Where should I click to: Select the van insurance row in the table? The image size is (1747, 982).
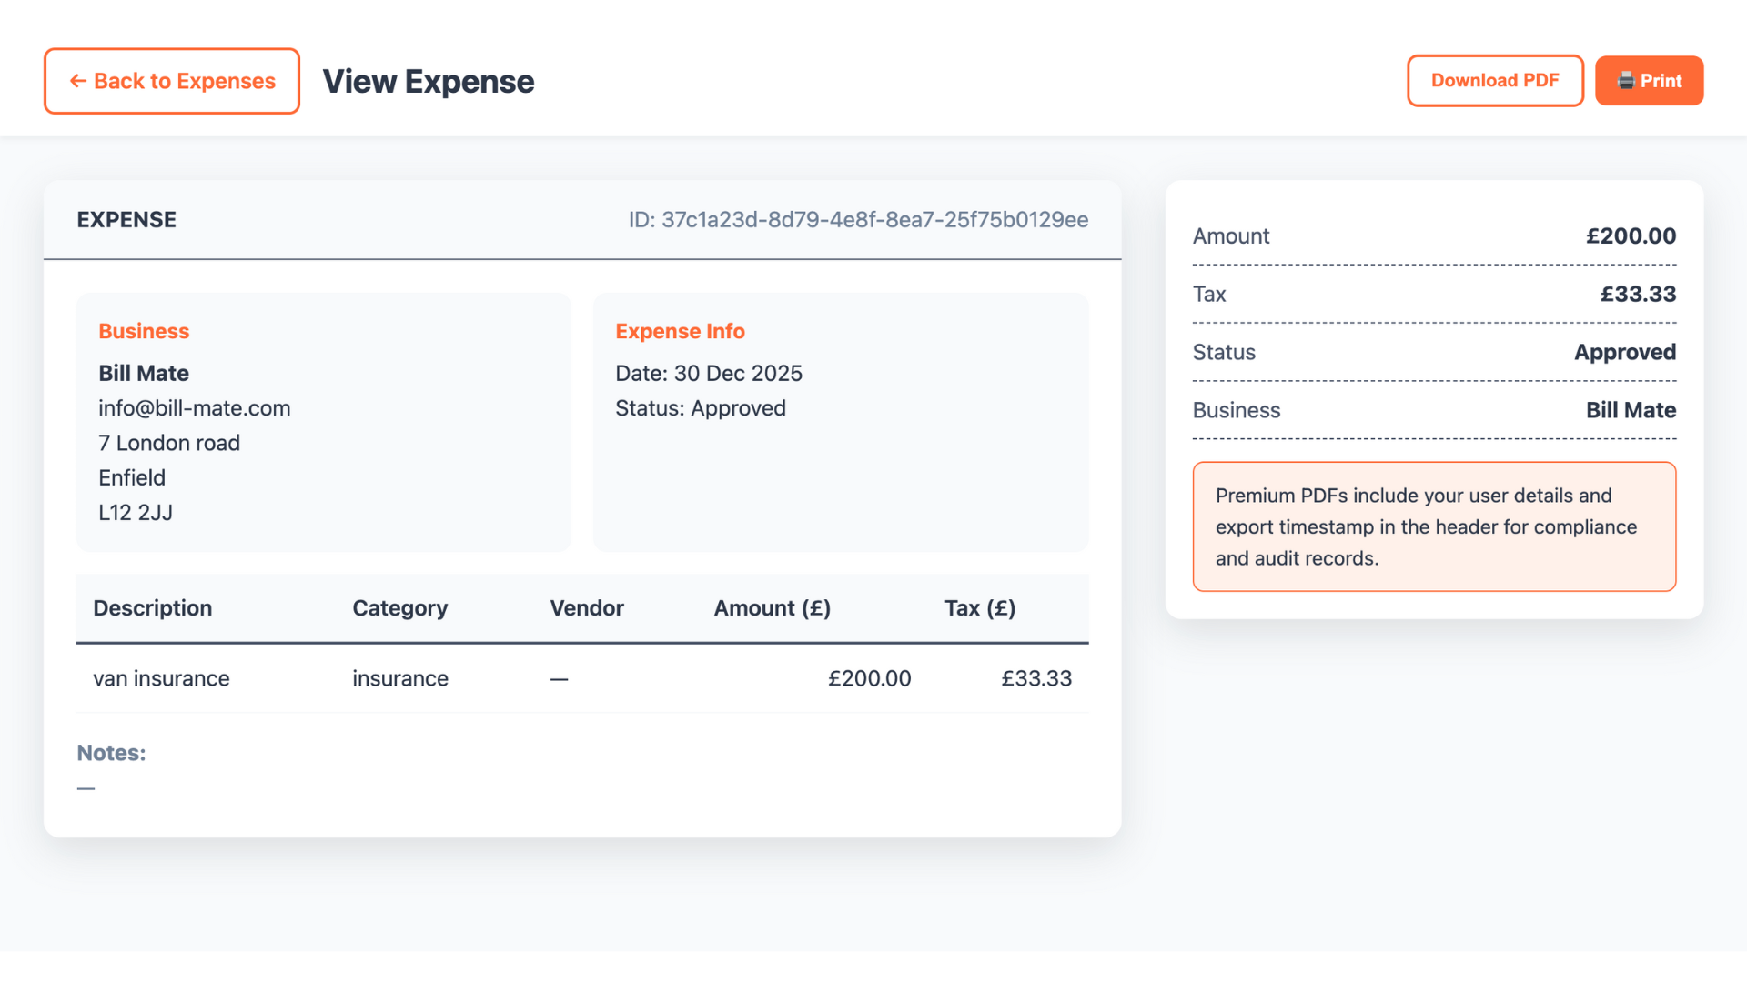[x=582, y=677]
